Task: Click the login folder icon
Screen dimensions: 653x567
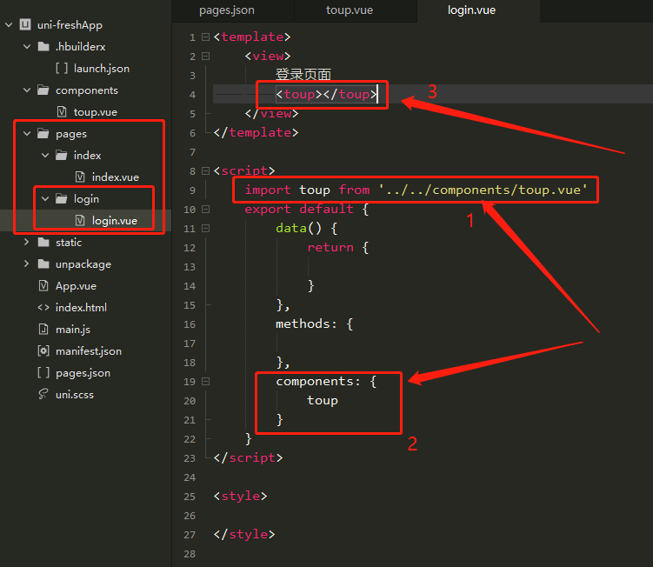Action: [62, 199]
